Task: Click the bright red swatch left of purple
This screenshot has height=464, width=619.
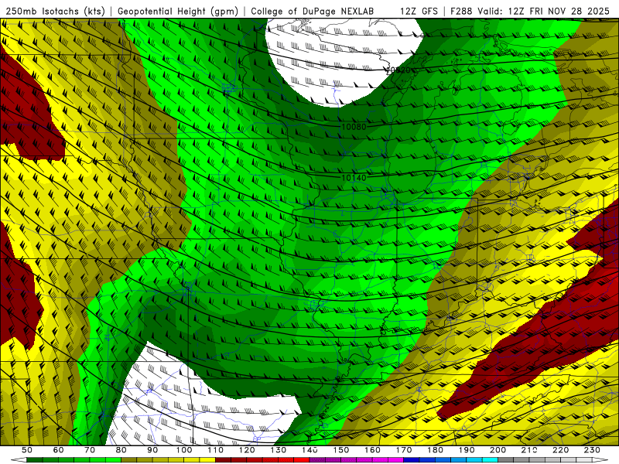Action: pos(302,460)
